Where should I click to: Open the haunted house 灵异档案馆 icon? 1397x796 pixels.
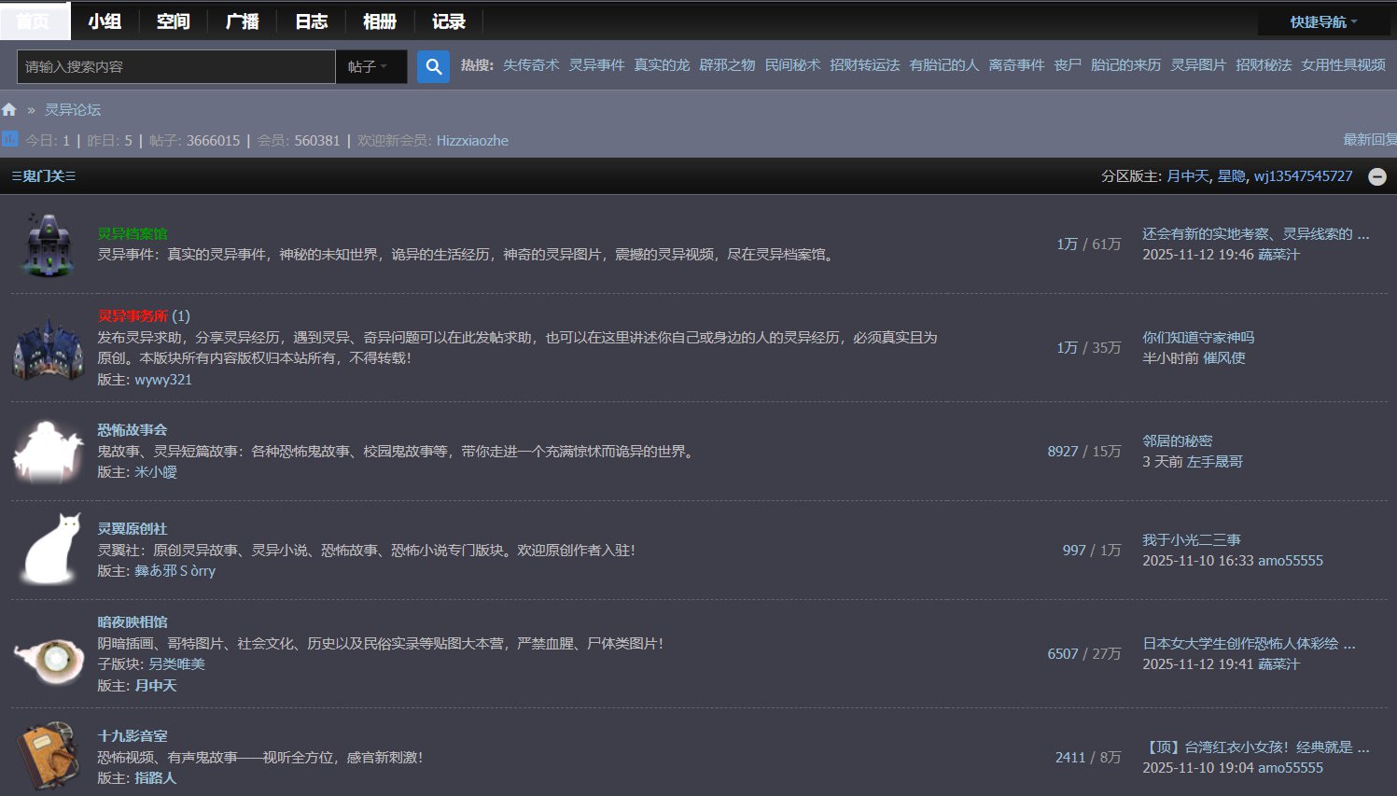click(47, 244)
